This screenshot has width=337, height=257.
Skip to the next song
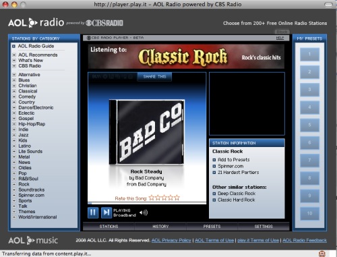click(x=106, y=212)
